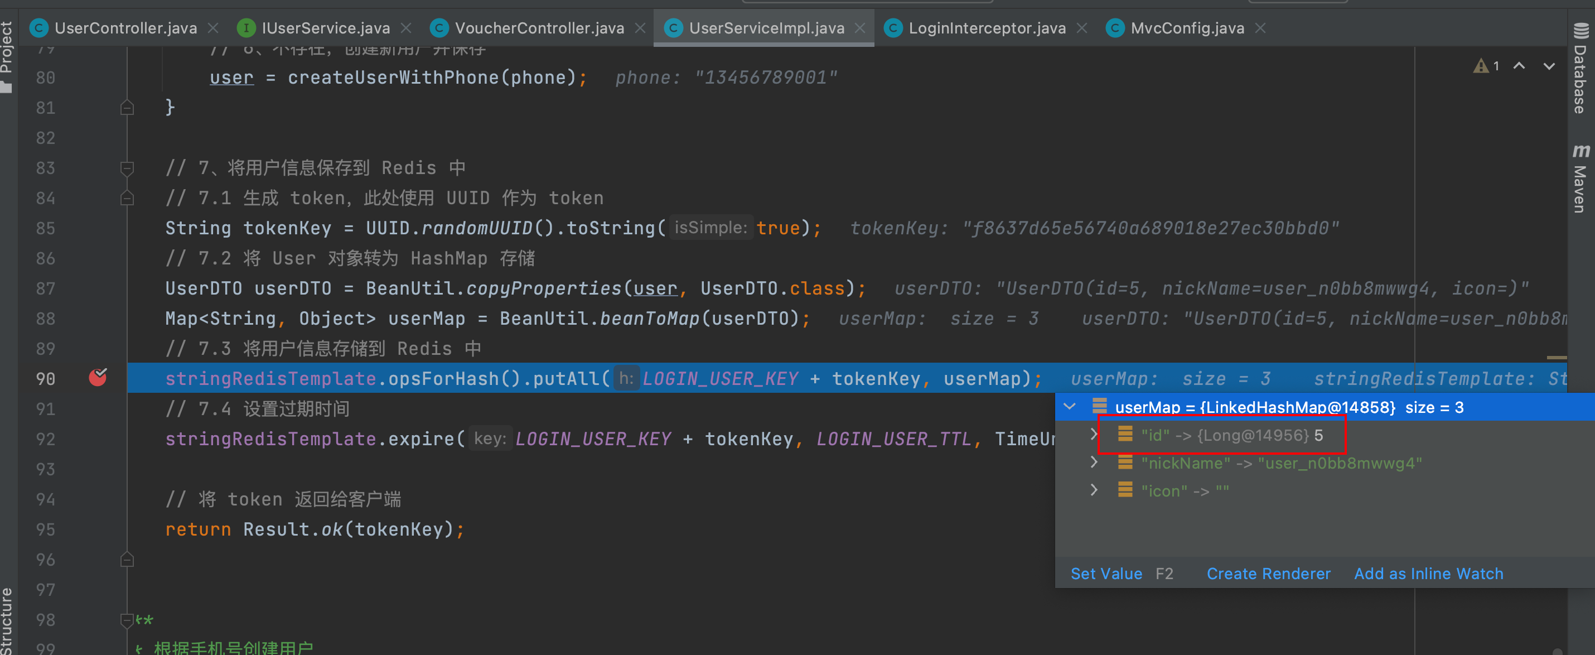Close the IUserService.java tab
Viewport: 1595px width, 655px height.
coord(406,28)
